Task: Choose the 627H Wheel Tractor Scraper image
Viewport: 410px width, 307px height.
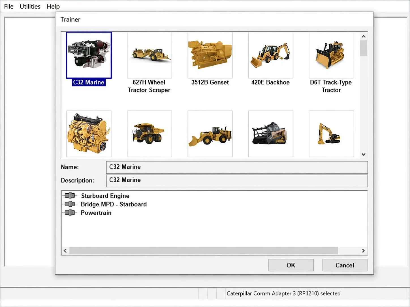Action: click(x=150, y=55)
